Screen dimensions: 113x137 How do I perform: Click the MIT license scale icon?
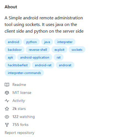pyautogui.click(x=7, y=93)
